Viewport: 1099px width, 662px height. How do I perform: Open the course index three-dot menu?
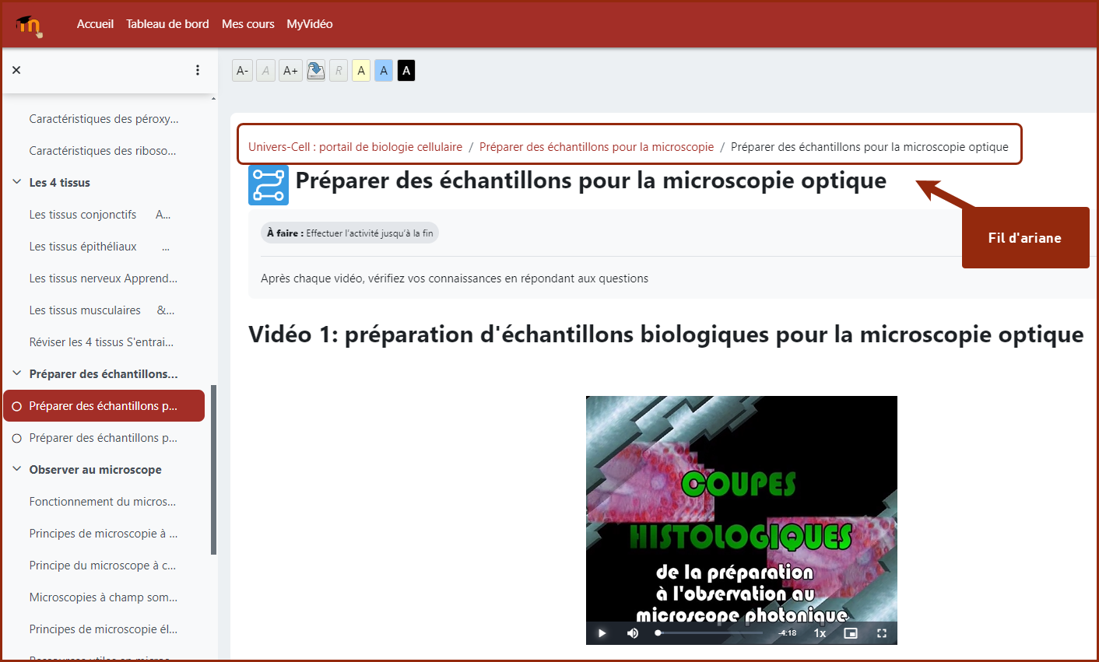[198, 70]
